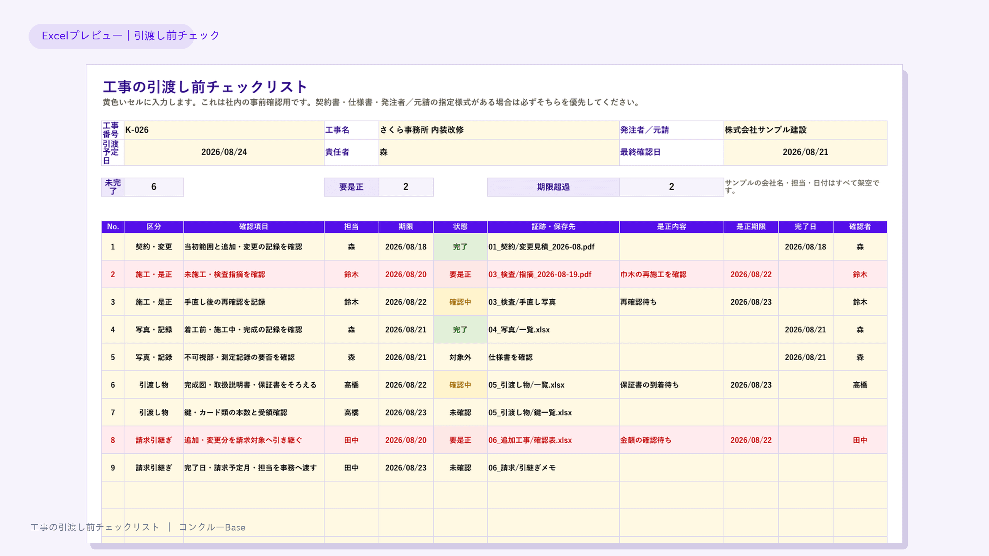Select 未確認 status in row 7
989x556 pixels.
point(460,412)
